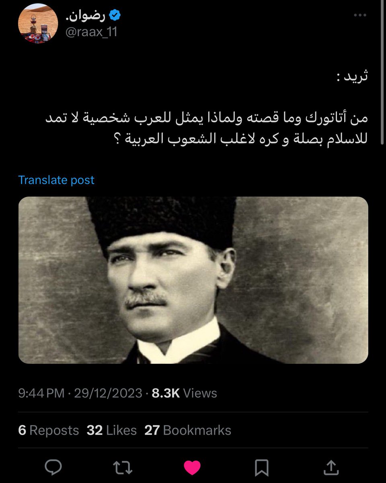
Task: Open the black-and-white portrait photo
Action: pyautogui.click(x=193, y=280)
